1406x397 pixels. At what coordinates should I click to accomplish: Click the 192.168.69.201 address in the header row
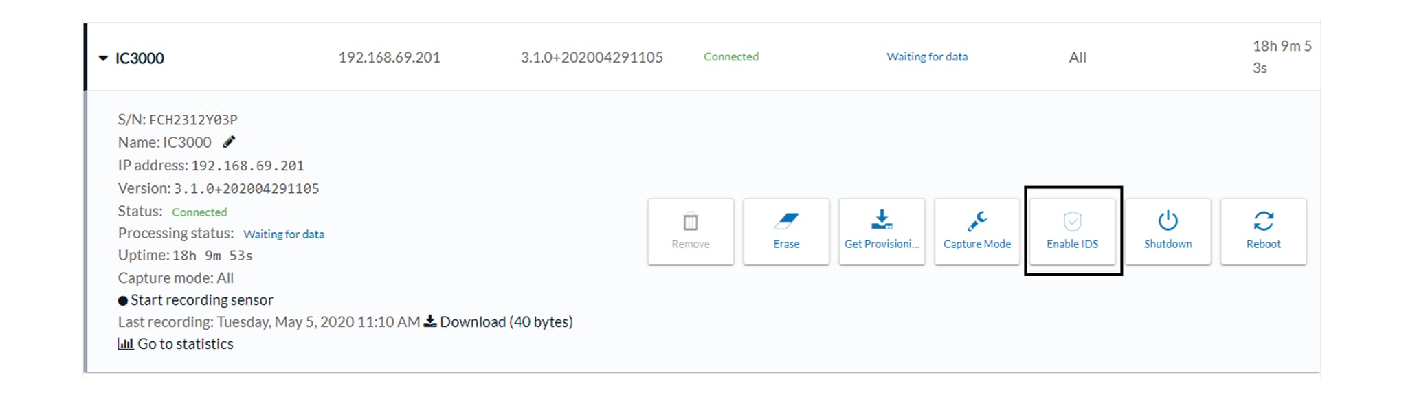click(x=389, y=58)
